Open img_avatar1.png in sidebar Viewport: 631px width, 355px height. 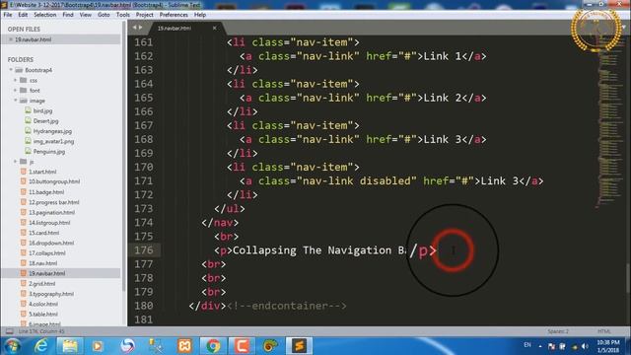click(53, 141)
